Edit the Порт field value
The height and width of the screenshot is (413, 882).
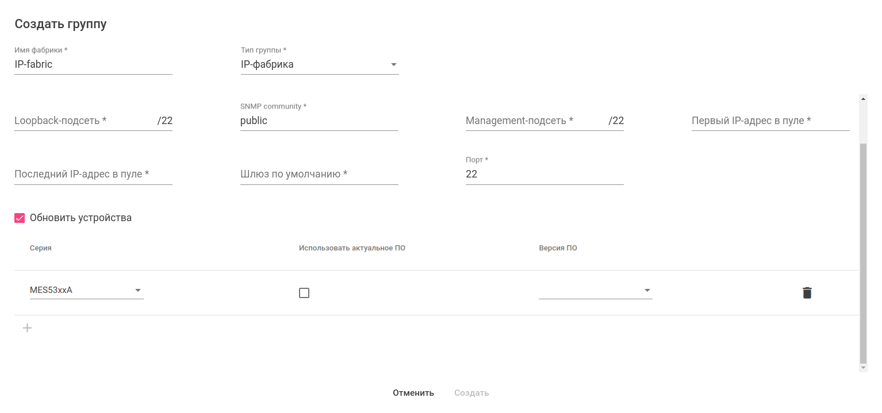[x=544, y=174]
